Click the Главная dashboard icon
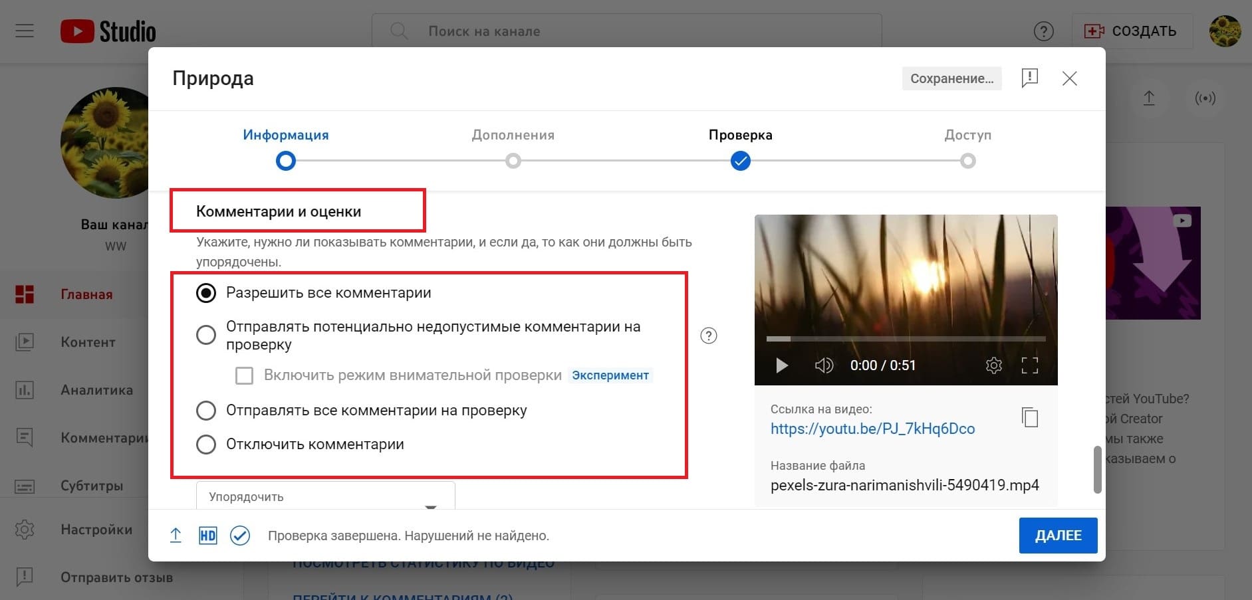Viewport: 1252px width, 600px height. click(25, 294)
